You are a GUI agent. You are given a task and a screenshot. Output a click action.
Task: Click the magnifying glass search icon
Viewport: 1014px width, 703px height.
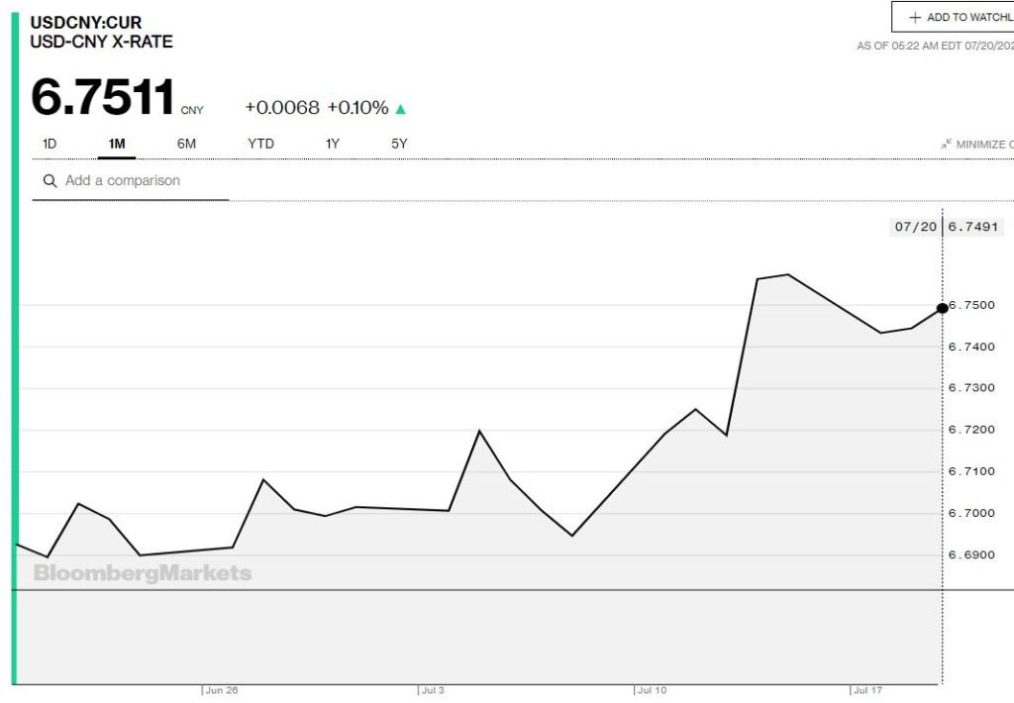49,181
